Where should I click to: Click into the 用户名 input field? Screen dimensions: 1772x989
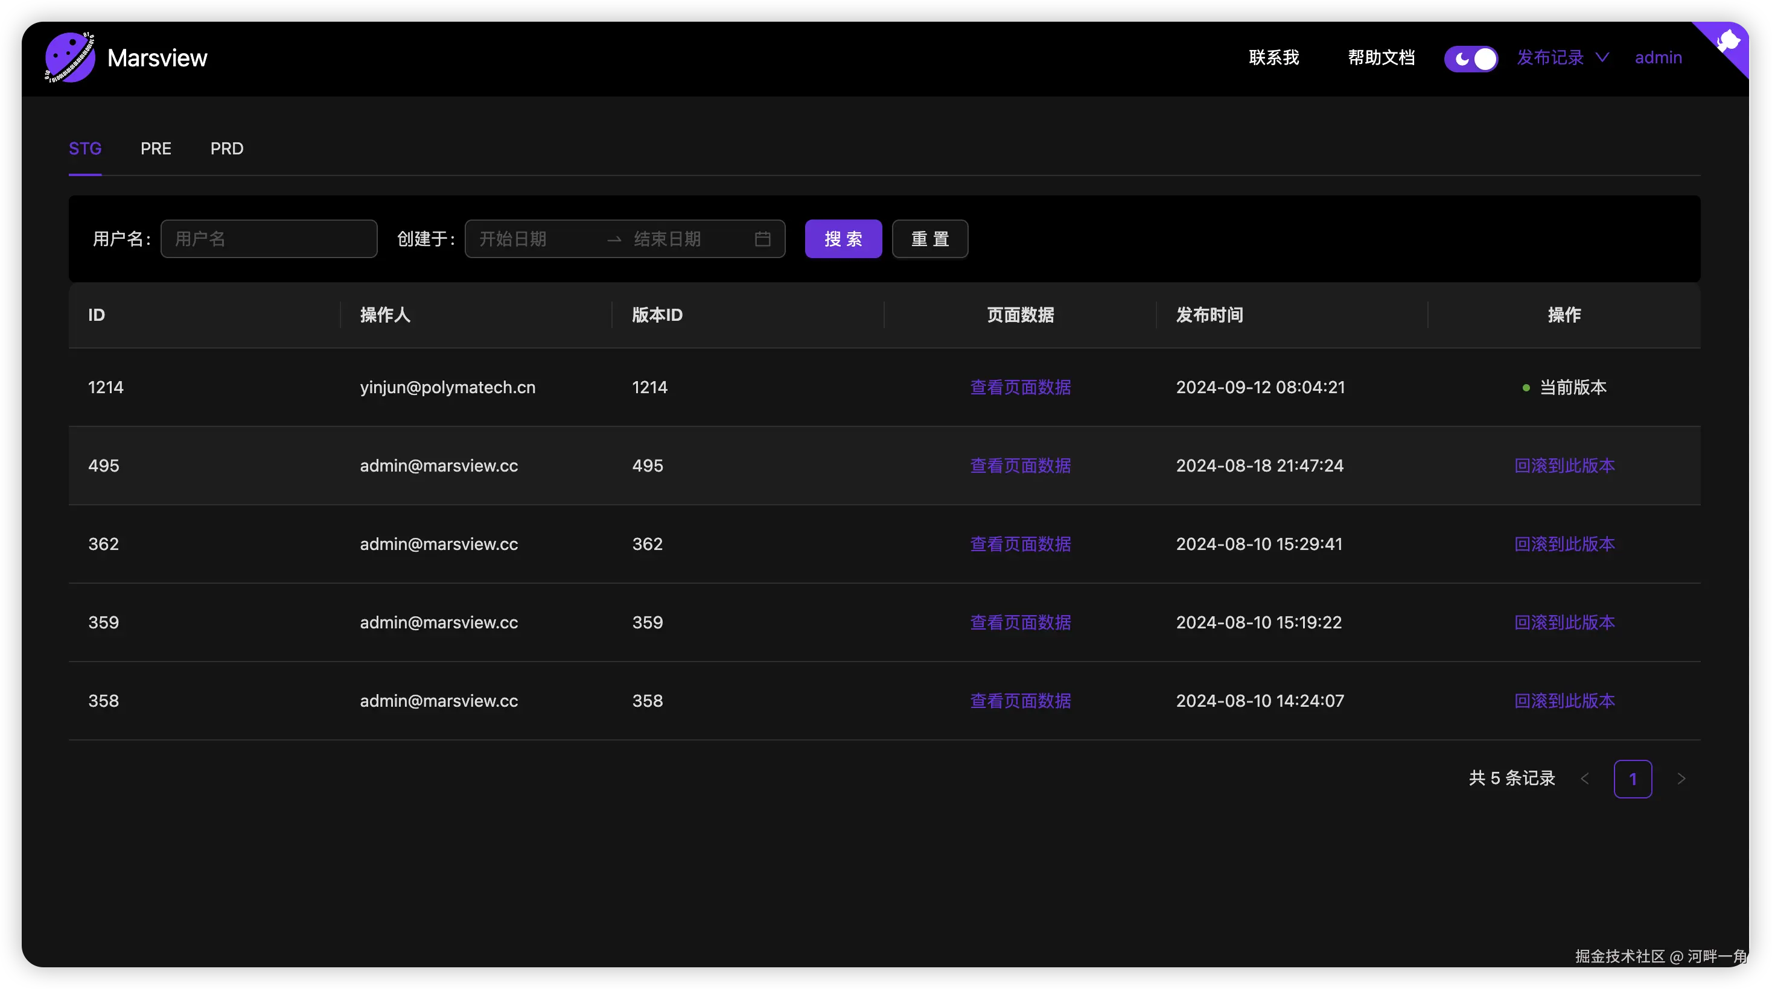(x=269, y=239)
